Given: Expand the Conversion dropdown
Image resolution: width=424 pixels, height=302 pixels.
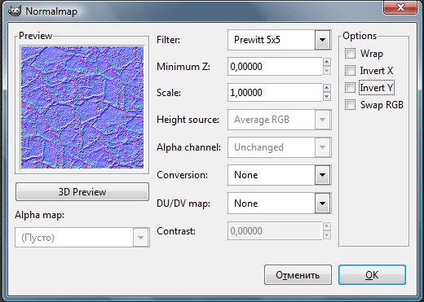Looking at the screenshot, I should point(280,175).
